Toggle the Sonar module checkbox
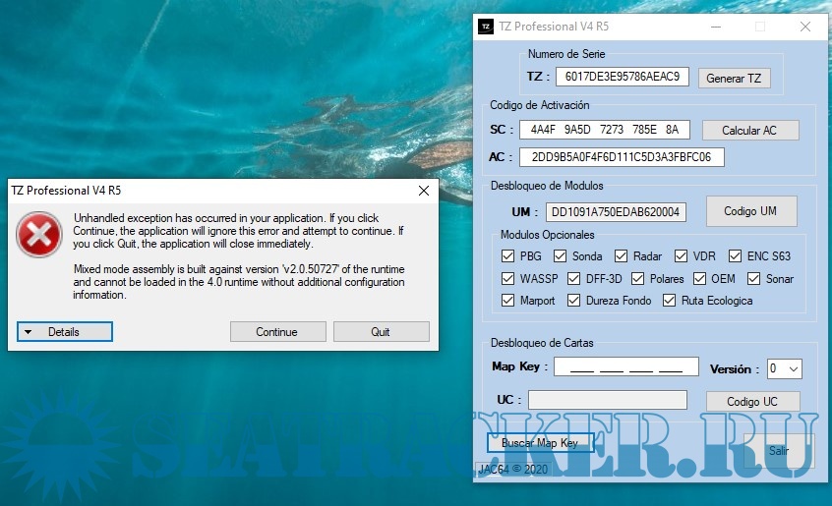832x506 pixels. 753,279
